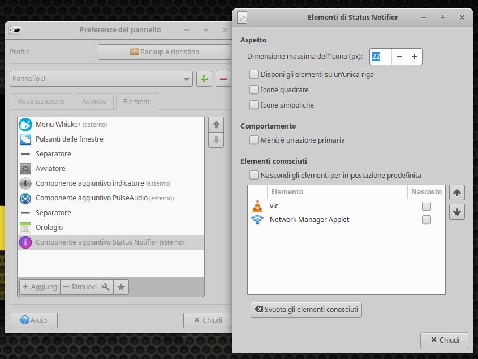Check Nascosto box for Network Manager Applet
The width and height of the screenshot is (478, 359).
pos(427,220)
